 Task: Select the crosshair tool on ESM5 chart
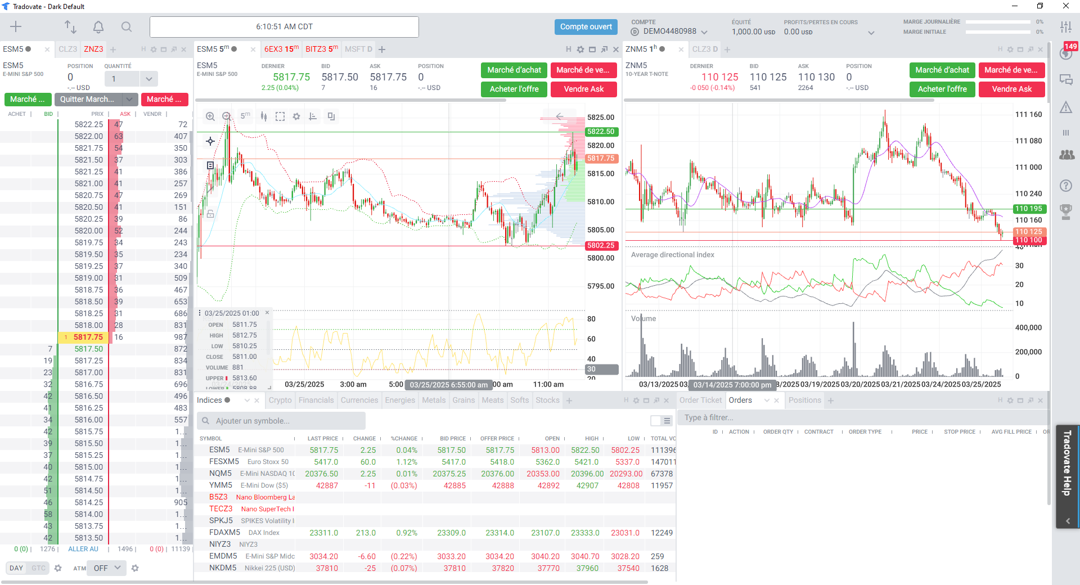click(x=210, y=141)
